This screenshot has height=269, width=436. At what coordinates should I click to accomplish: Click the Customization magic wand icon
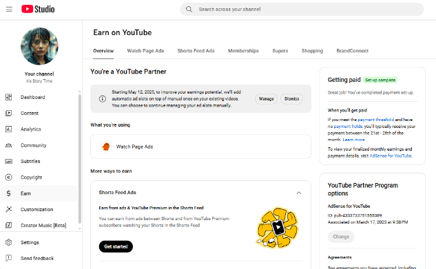[9, 209]
